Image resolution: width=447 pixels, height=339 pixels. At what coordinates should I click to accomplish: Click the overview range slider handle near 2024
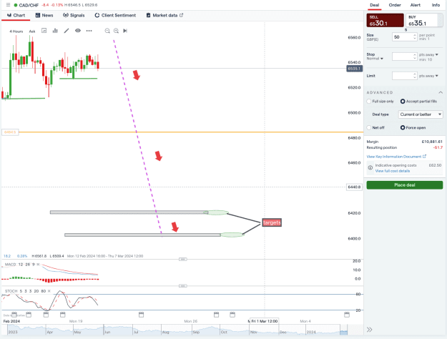(x=344, y=330)
